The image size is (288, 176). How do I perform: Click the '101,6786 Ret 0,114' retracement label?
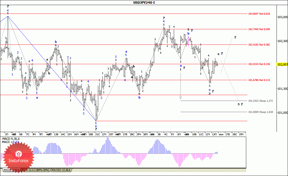pyautogui.click(x=259, y=80)
